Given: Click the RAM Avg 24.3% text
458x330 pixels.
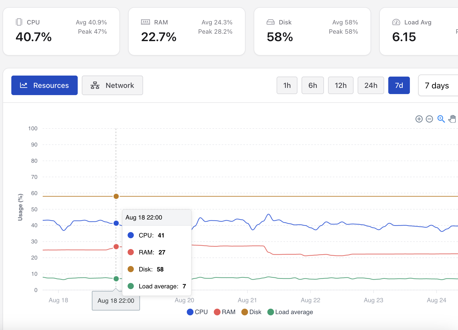Looking at the screenshot, I should (x=217, y=22).
